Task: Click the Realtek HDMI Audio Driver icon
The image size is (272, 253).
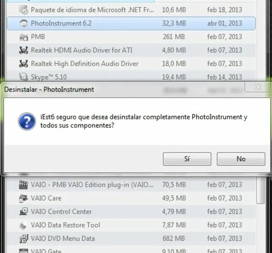Action: [x=24, y=51]
